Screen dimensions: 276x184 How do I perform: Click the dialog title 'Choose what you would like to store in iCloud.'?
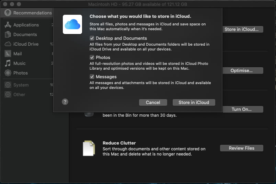[x=140, y=16]
